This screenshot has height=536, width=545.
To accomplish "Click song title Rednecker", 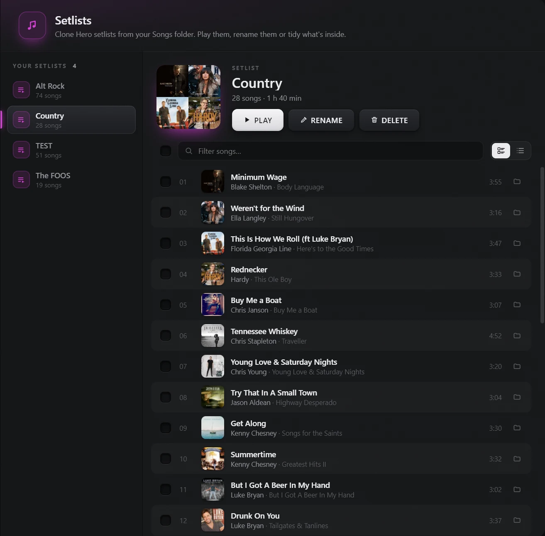I will point(249,269).
